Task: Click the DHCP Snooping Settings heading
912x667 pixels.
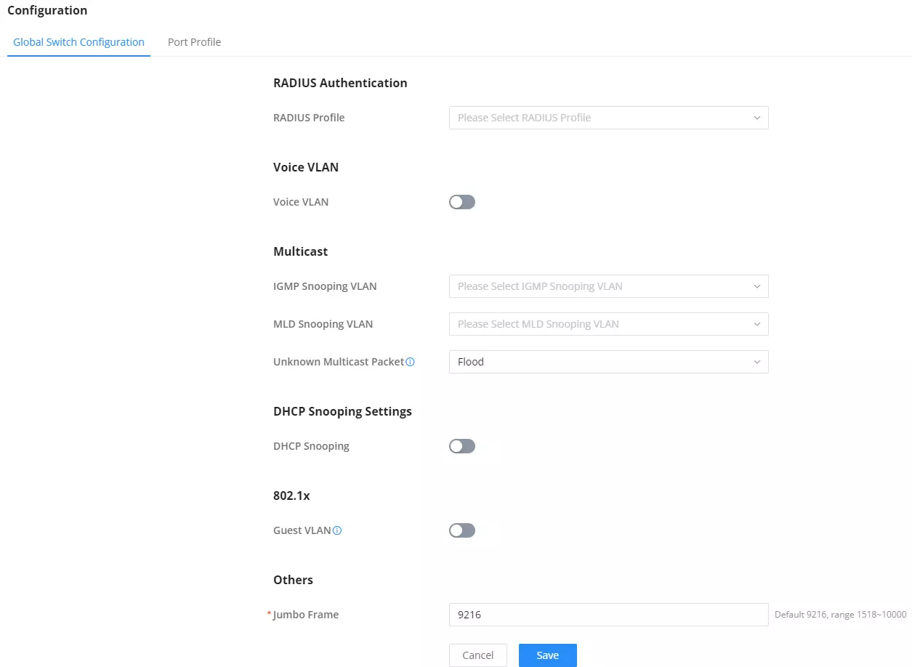Action: click(x=343, y=411)
